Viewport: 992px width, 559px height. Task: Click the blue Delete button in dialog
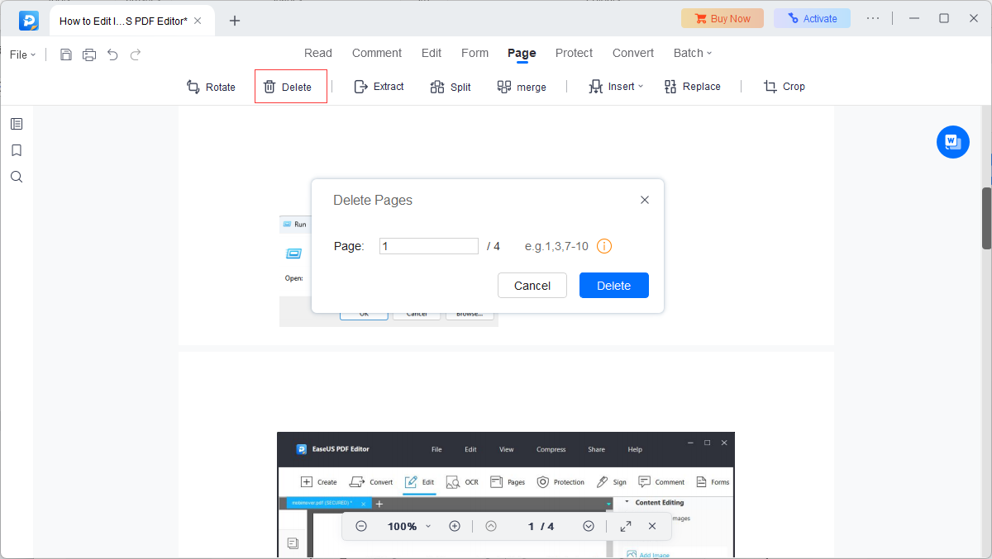coord(614,286)
